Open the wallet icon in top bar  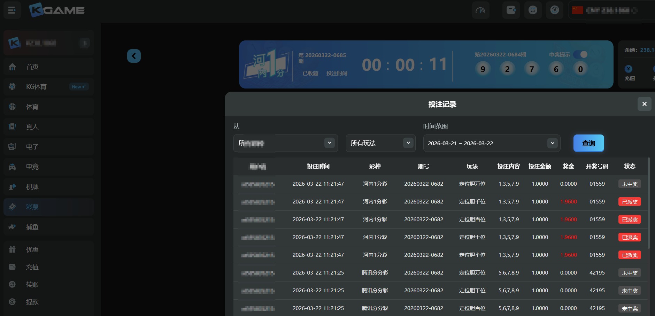tap(511, 10)
